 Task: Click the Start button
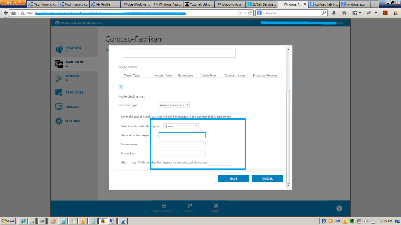tap(9, 221)
